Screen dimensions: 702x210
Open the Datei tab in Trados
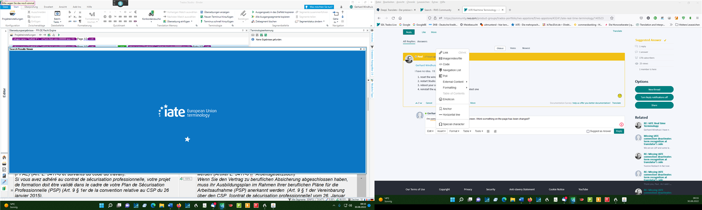click(5, 7)
